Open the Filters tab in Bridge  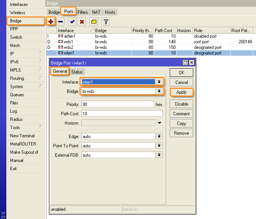click(x=83, y=12)
